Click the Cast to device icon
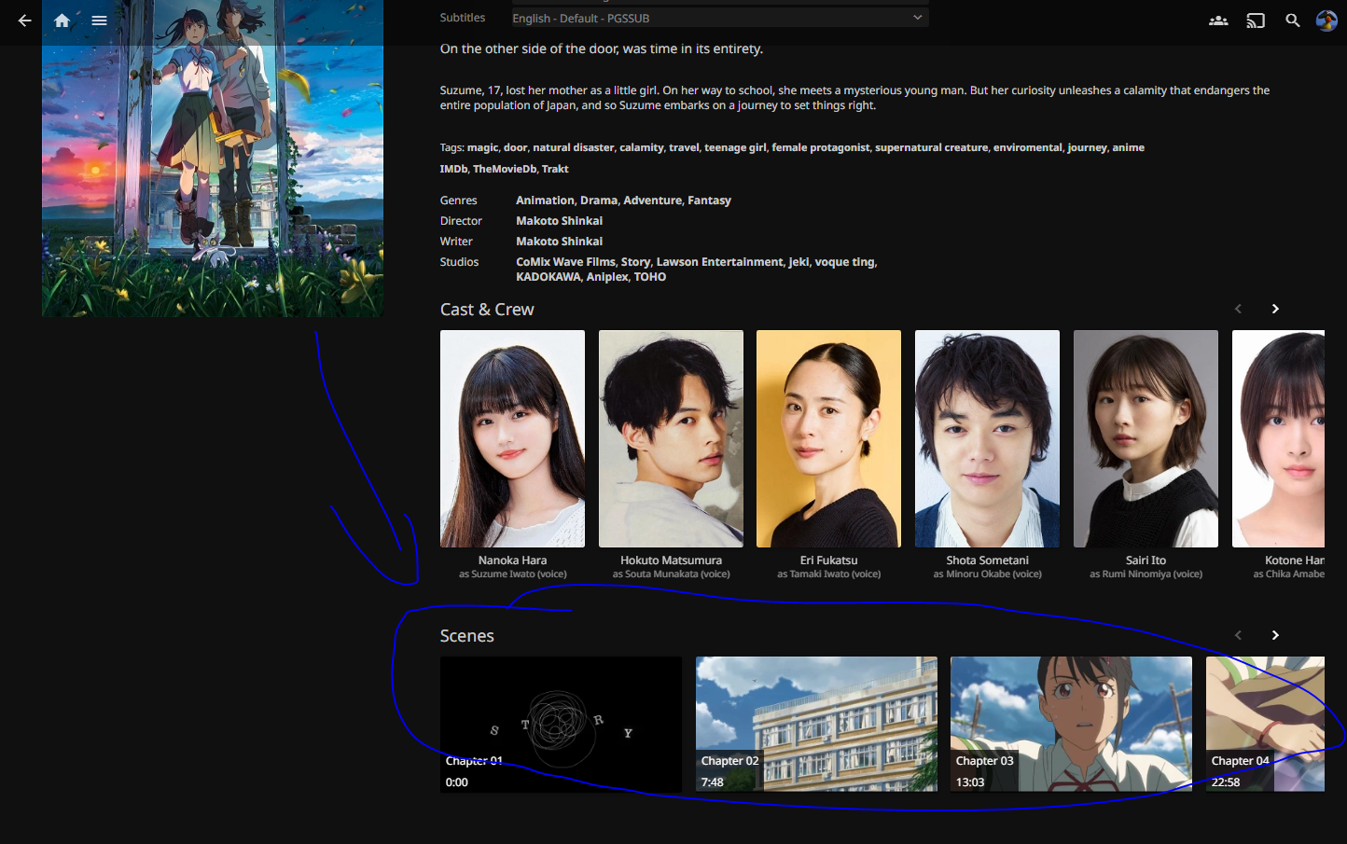 [1256, 21]
